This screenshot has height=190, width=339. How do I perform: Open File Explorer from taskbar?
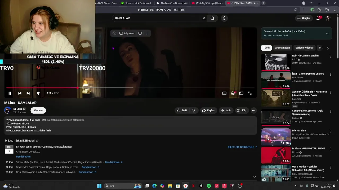coord(170,186)
